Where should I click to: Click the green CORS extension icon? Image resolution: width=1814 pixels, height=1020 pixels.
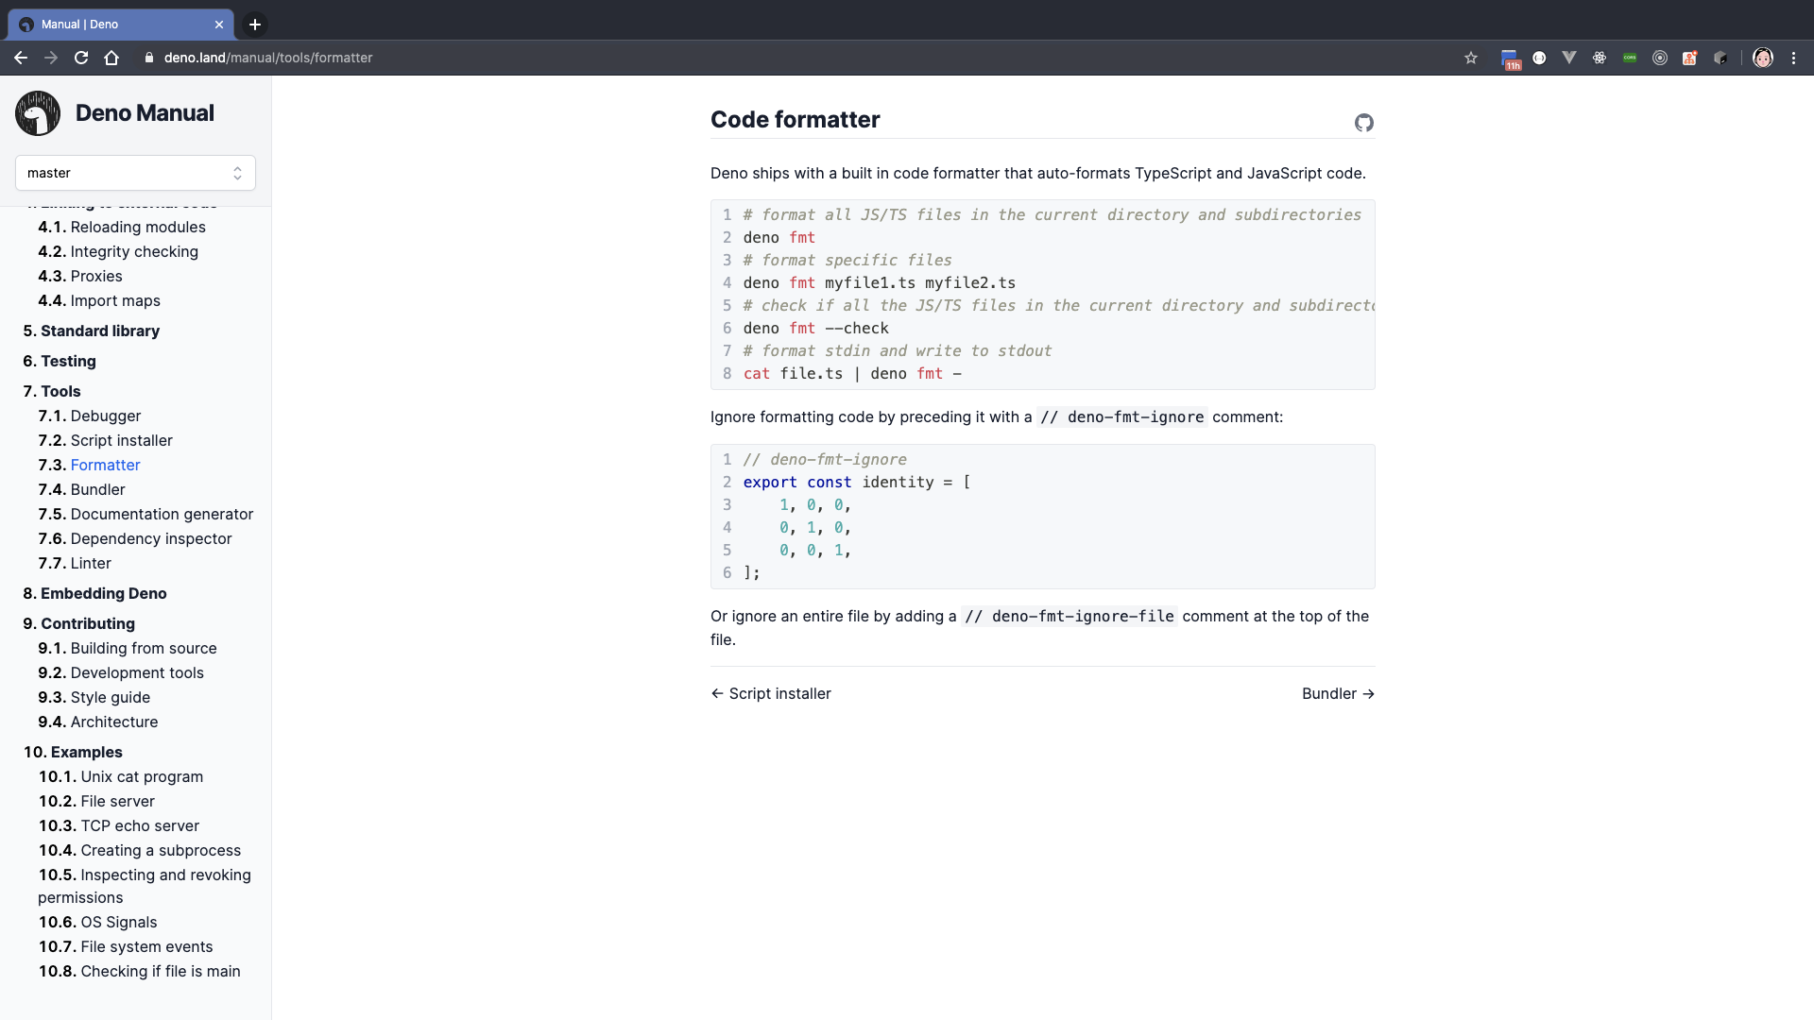pos(1630,58)
